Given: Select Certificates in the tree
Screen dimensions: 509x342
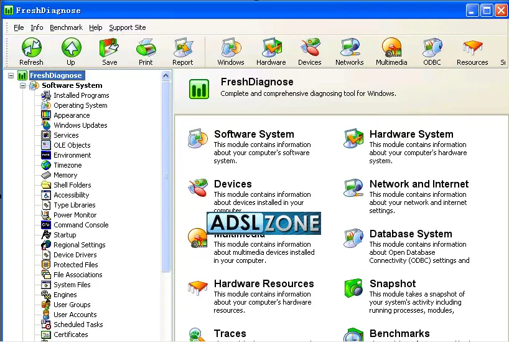Looking at the screenshot, I should coord(71,335).
